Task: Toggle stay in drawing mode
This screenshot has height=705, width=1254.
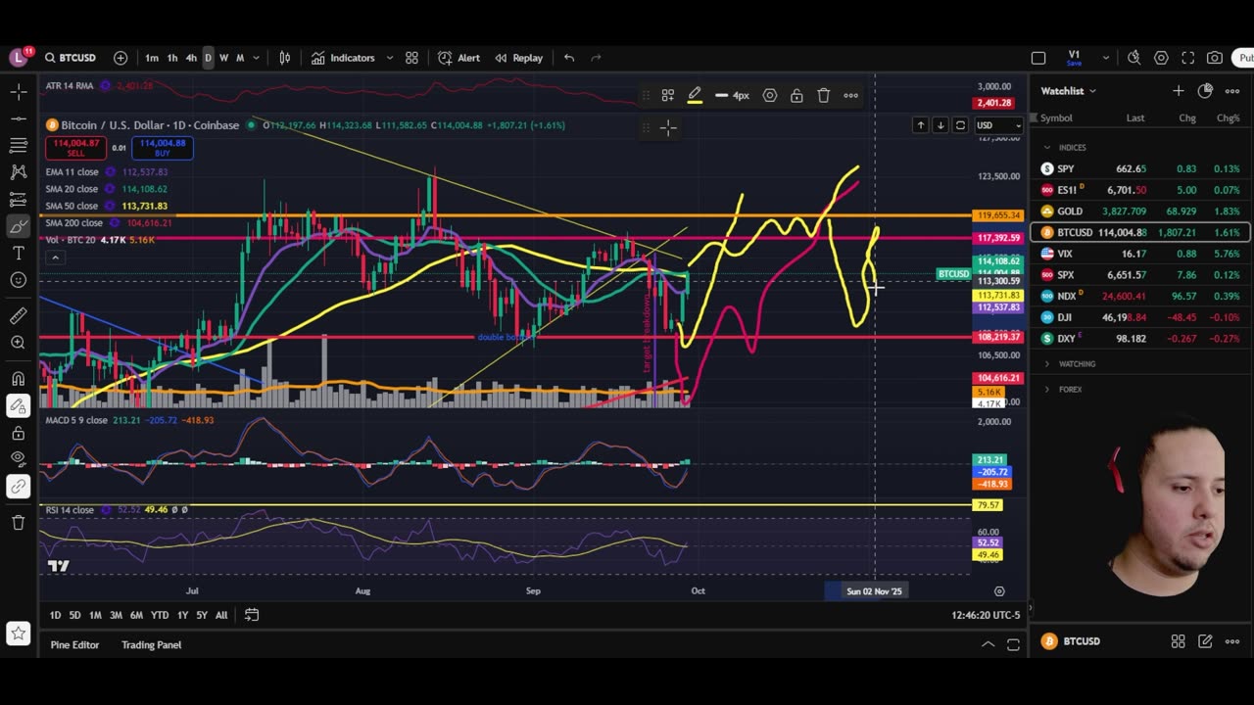Action: pos(19,405)
